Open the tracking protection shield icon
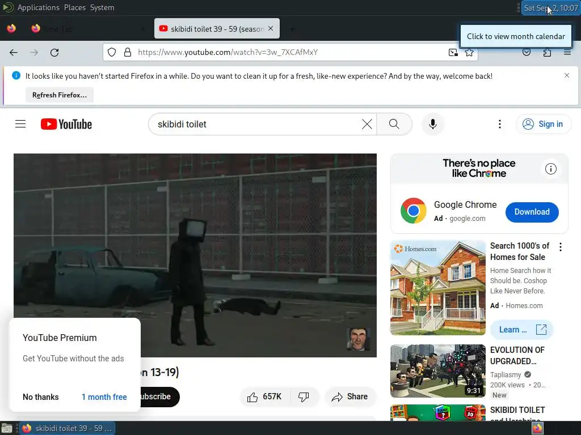The height and width of the screenshot is (435, 581). point(112,52)
